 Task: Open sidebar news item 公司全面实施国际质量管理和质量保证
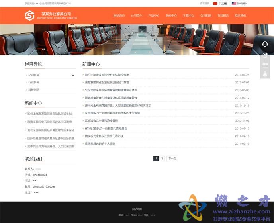[51, 130]
